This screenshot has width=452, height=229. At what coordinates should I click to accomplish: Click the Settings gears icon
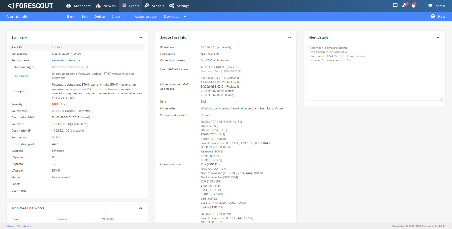tap(172, 6)
